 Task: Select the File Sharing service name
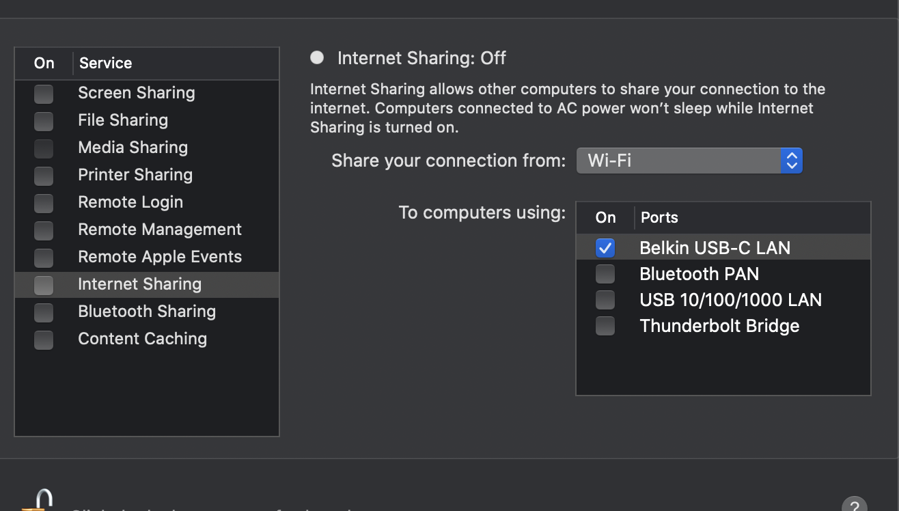pos(123,120)
